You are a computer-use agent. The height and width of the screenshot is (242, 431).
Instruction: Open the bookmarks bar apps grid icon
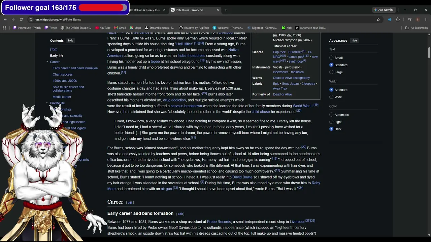pyautogui.click(x=4, y=28)
